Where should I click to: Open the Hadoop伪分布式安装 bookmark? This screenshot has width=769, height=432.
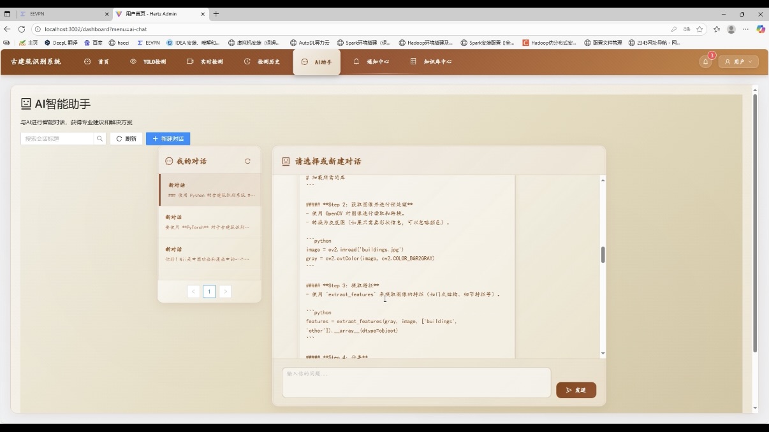click(x=549, y=43)
